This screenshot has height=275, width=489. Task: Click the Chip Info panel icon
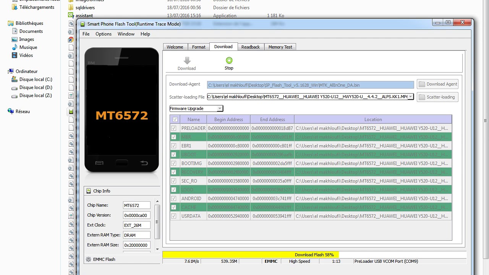89,191
